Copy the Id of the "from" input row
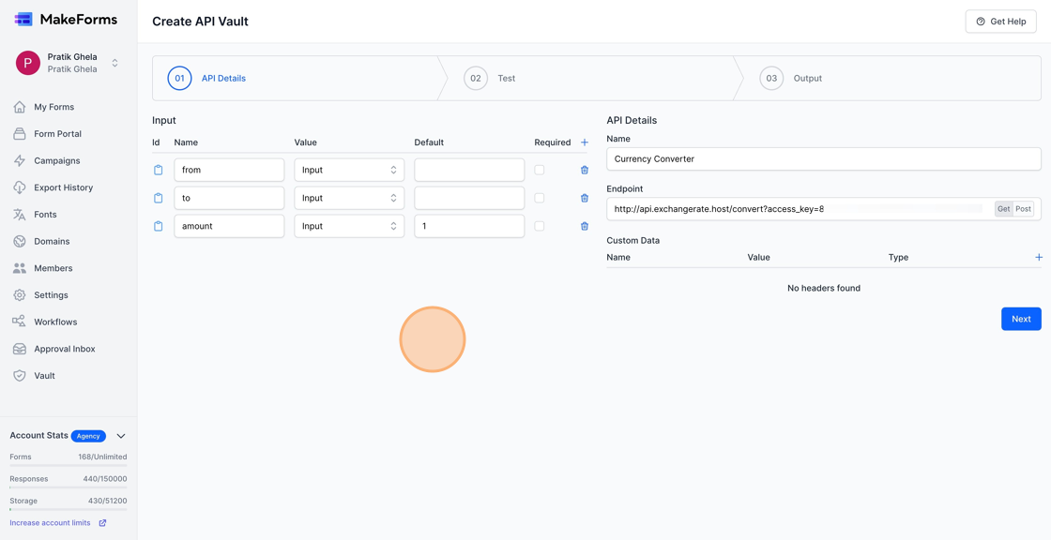This screenshot has width=1051, height=540. click(x=158, y=170)
